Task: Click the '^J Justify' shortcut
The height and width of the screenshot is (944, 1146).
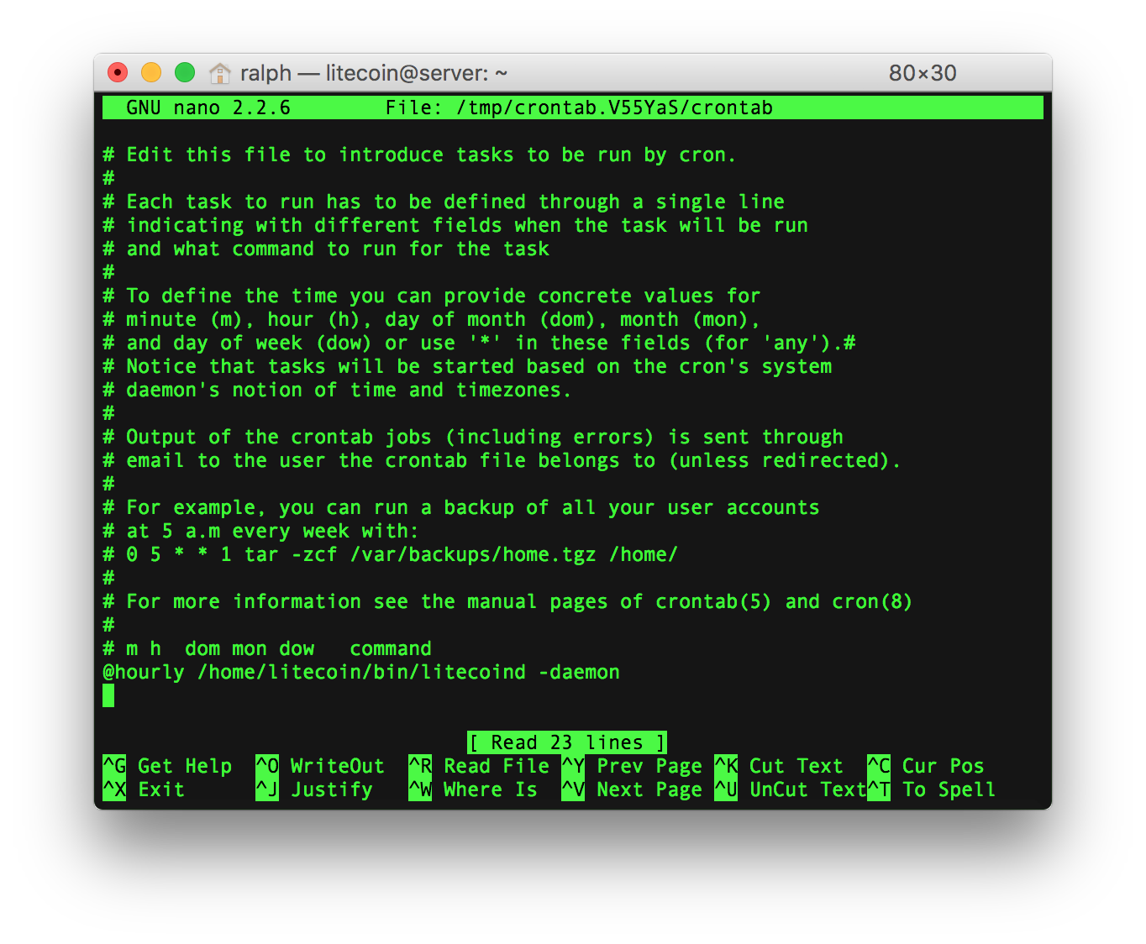Action: tap(314, 789)
